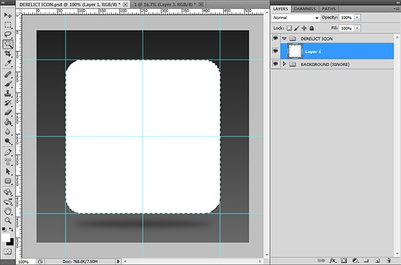Add a layer style (fx)

click(333, 260)
